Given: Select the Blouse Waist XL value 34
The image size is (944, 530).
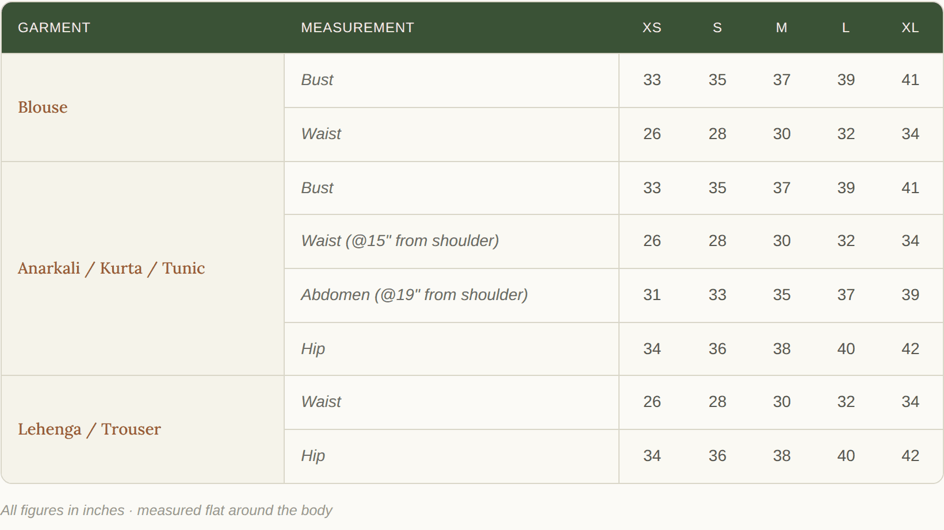Looking at the screenshot, I should pyautogui.click(x=910, y=134).
